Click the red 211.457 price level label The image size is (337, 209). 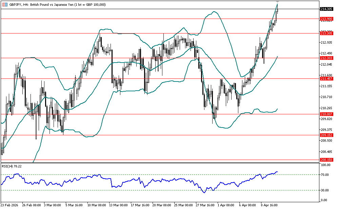click(326, 78)
